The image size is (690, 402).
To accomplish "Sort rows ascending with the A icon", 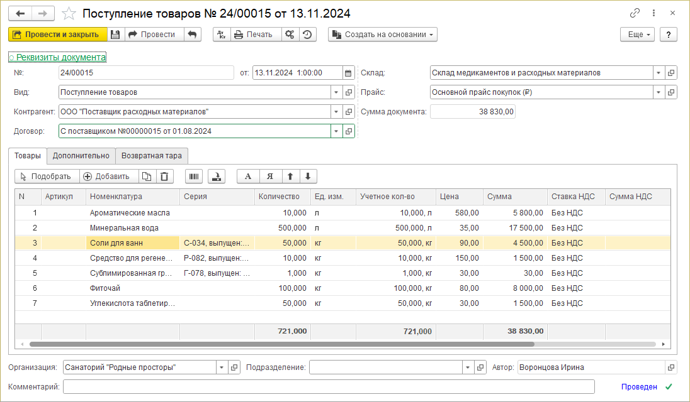I will coord(248,177).
